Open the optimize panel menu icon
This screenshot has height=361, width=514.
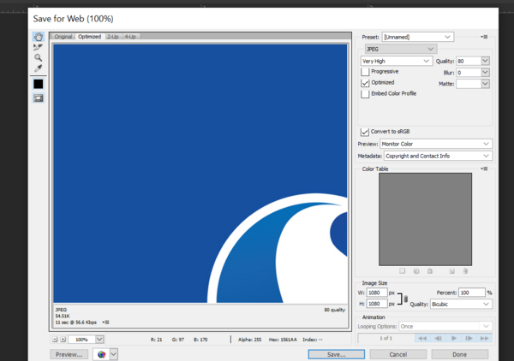[x=484, y=37]
